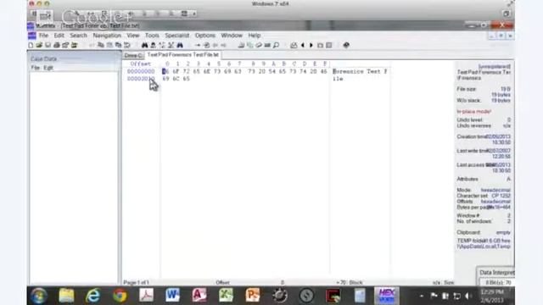
Task: Click the Clipboard: empty entry in info panel
Action: (484, 232)
